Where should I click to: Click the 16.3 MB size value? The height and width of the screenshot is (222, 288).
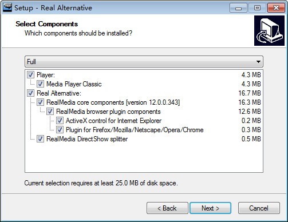click(x=250, y=102)
